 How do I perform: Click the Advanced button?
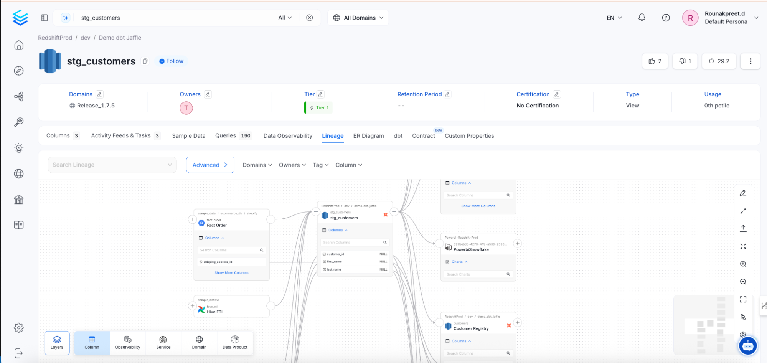(x=210, y=165)
